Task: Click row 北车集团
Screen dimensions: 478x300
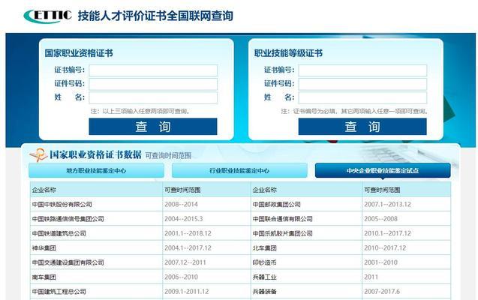Action: (x=265, y=248)
